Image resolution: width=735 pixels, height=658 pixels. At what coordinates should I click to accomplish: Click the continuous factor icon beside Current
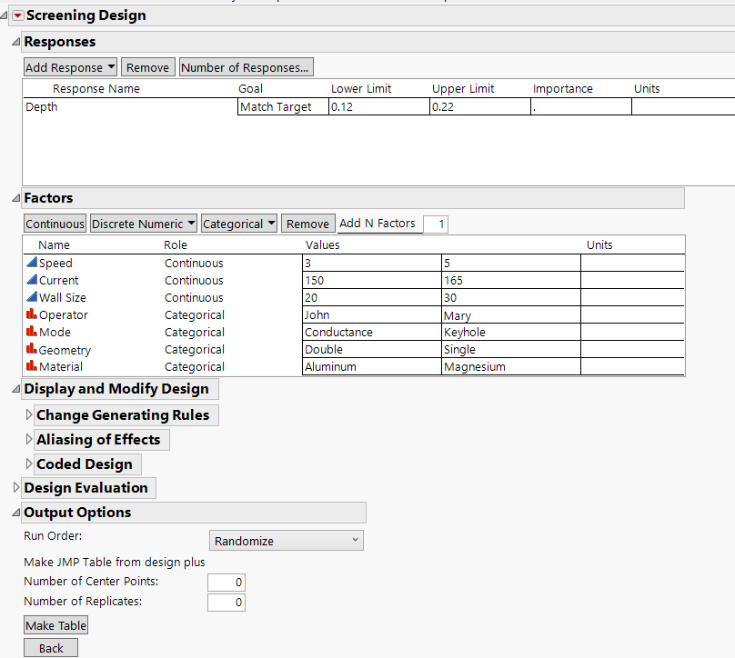click(x=31, y=280)
